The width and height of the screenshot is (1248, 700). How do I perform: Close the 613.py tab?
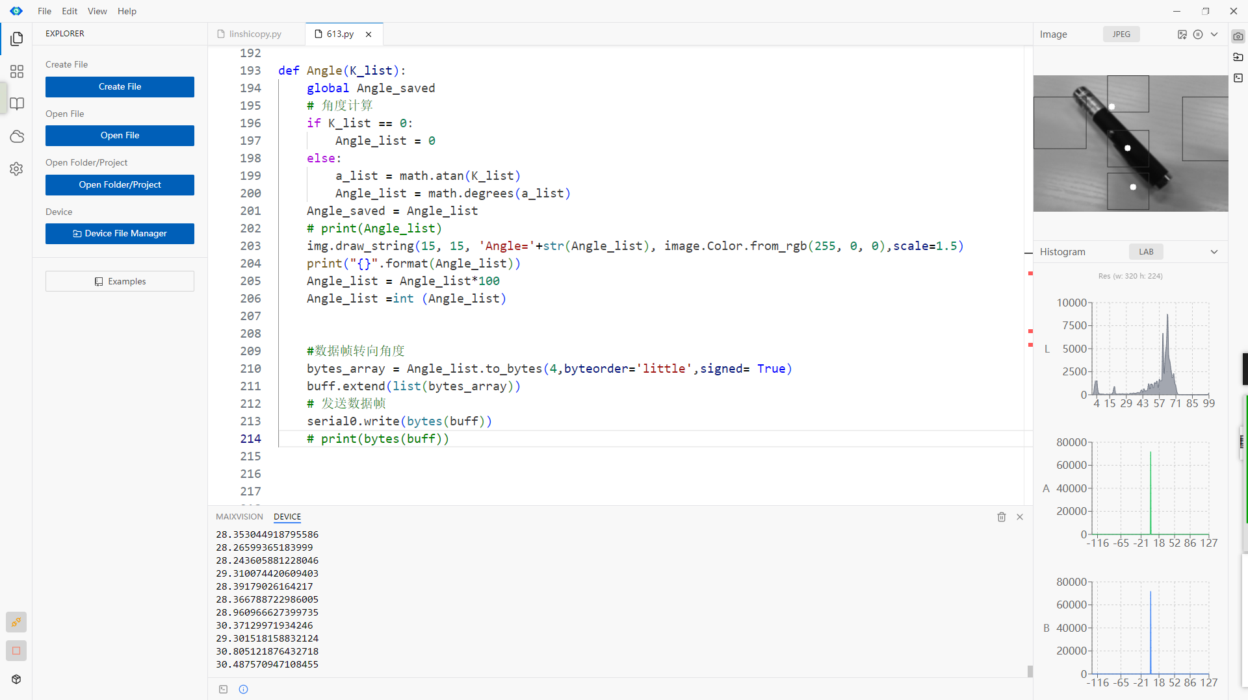click(369, 34)
